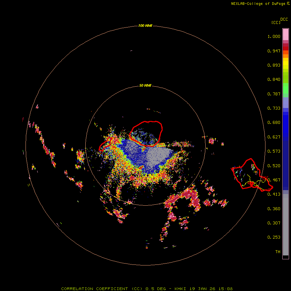Pick the bright light green color bar segment
291x291 pixels.
click(286, 88)
